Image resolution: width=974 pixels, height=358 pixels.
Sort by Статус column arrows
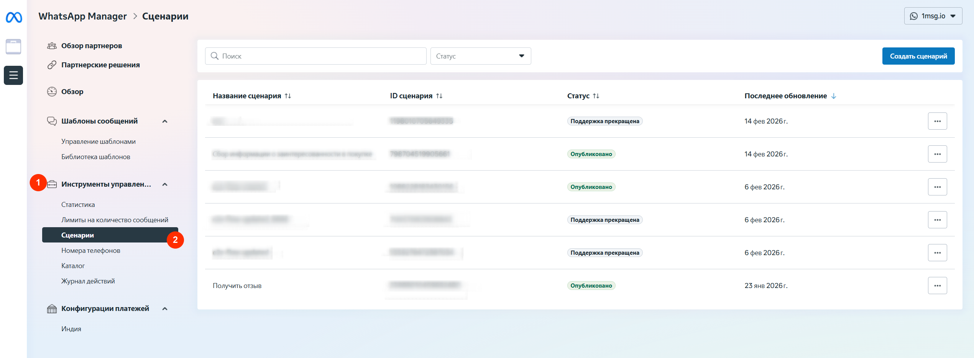click(x=596, y=96)
